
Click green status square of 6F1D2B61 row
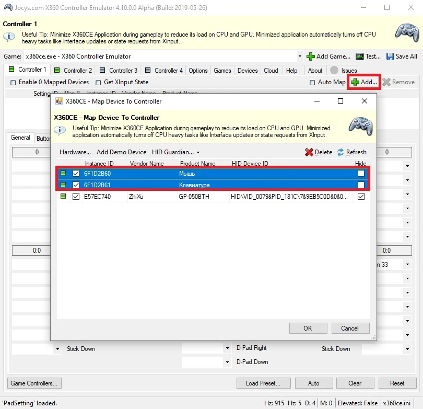(x=63, y=185)
